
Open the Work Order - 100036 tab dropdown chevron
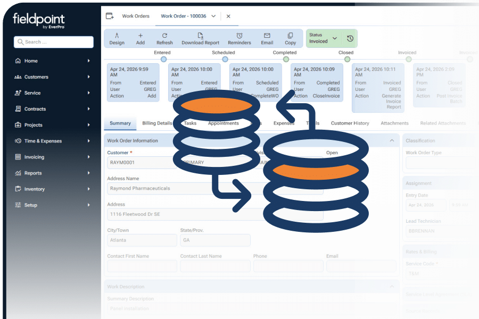click(x=213, y=16)
